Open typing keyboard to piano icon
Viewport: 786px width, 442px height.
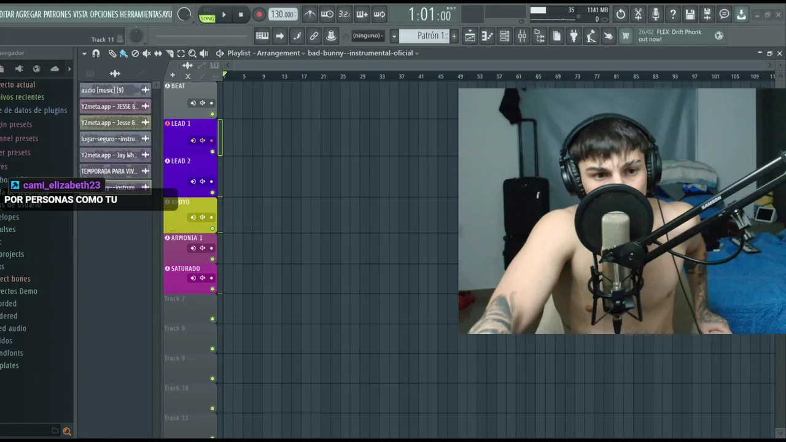click(x=262, y=36)
